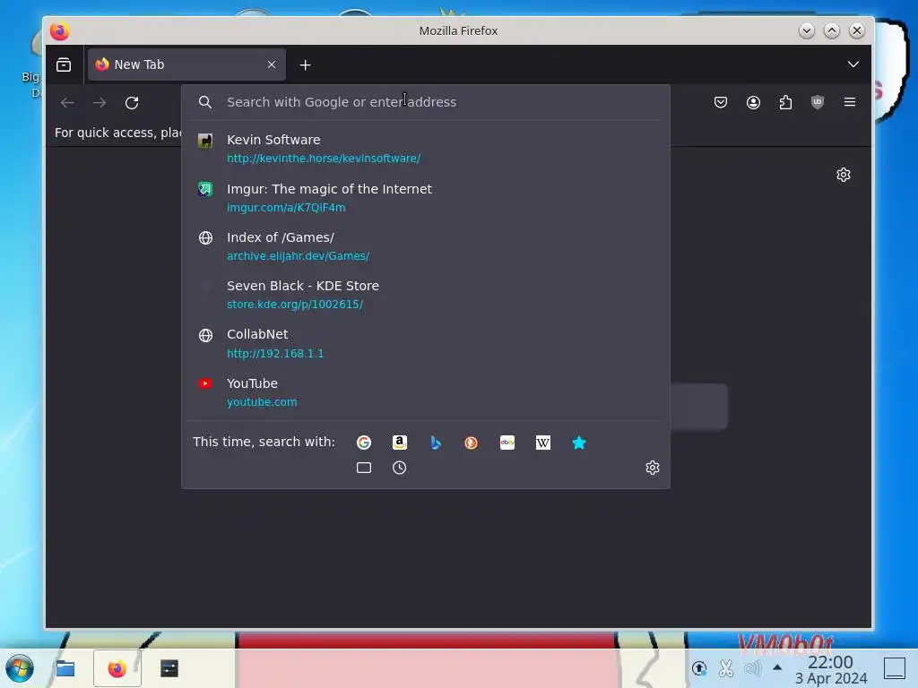Screen dimensions: 918x688
Task: Click the updates tray icon
Action: pos(699,667)
